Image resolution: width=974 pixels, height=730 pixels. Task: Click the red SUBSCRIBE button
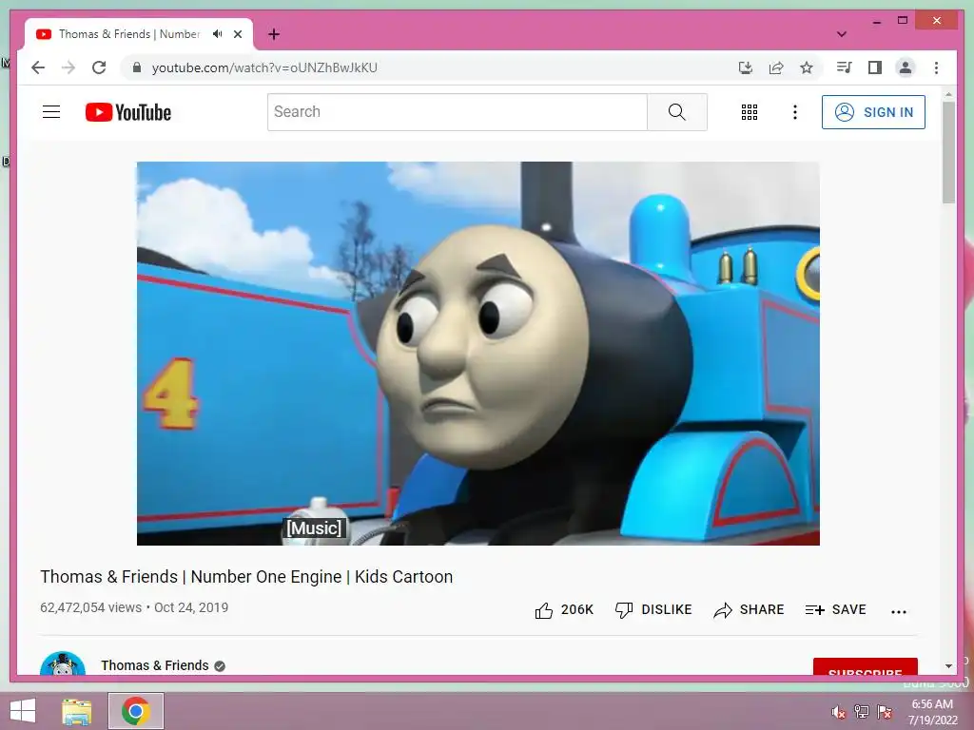866,667
